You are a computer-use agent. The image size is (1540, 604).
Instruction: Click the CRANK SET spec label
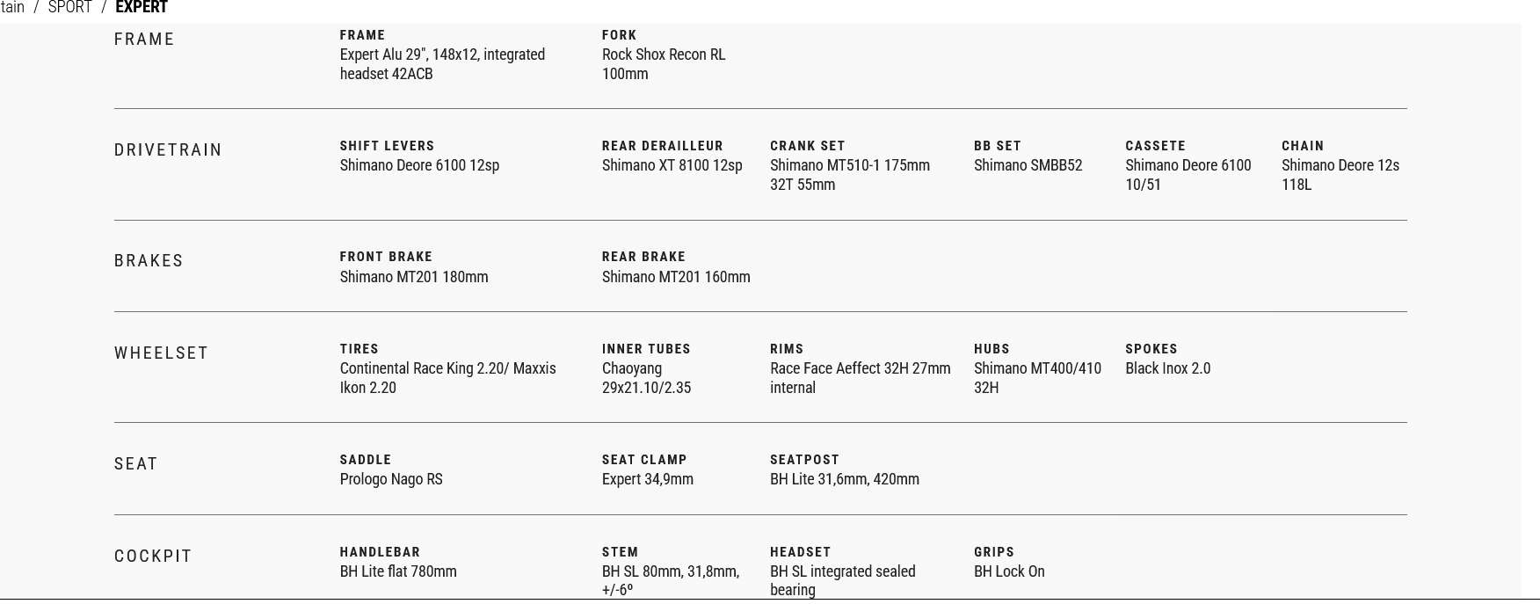click(807, 146)
